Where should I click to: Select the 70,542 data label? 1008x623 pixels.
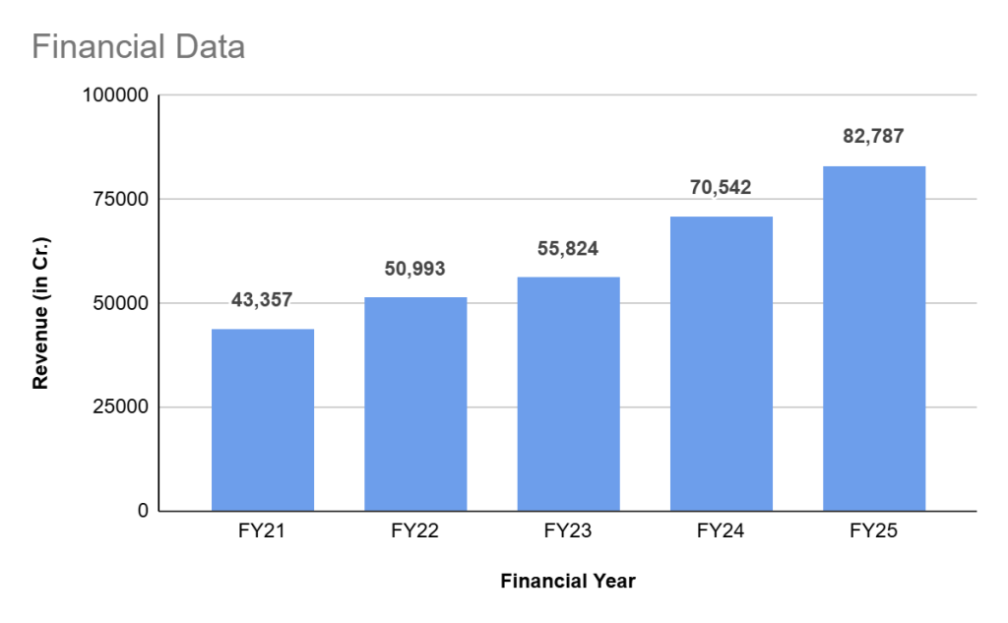(721, 187)
